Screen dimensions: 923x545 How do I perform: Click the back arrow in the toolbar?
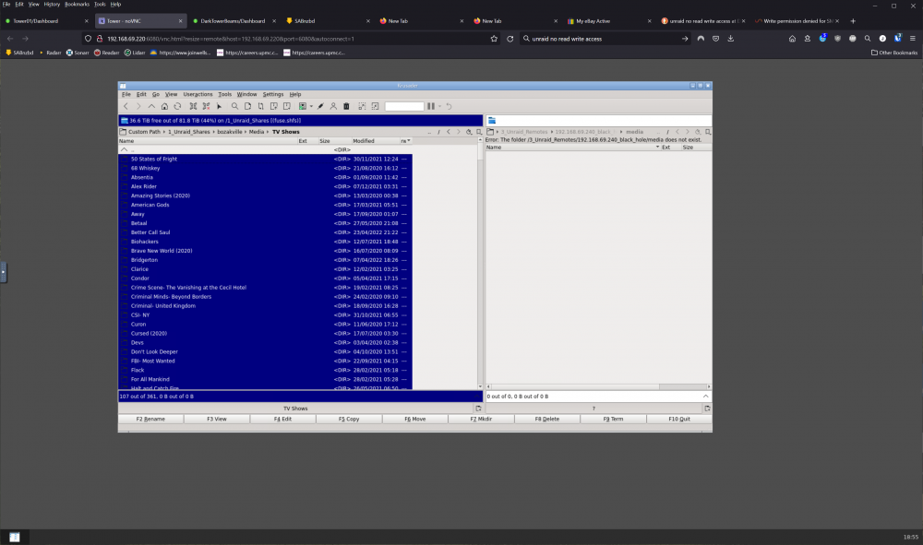coord(126,106)
